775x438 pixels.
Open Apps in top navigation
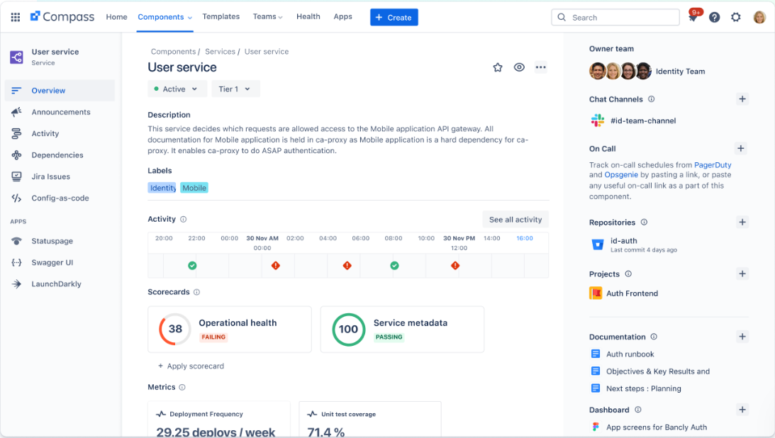coord(343,17)
